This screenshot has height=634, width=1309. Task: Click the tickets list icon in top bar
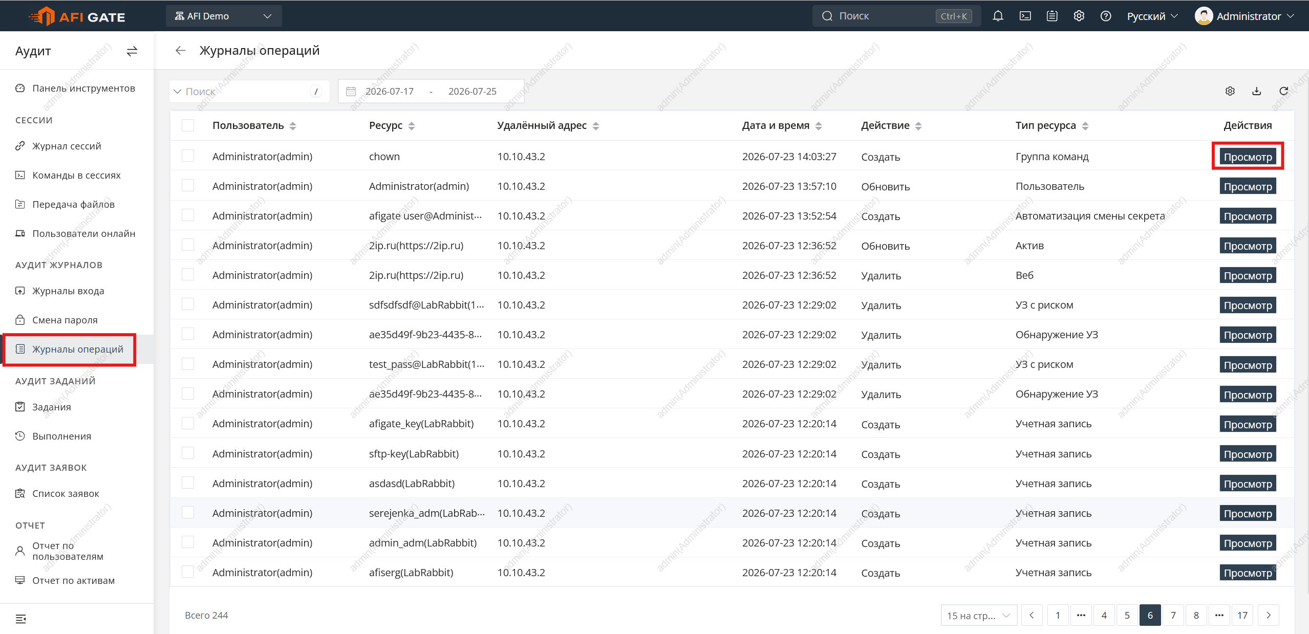[x=1052, y=16]
